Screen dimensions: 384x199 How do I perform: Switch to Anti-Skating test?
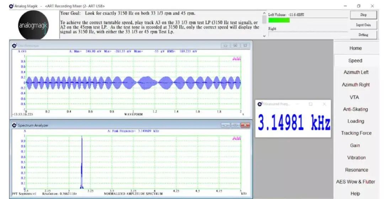click(355, 109)
